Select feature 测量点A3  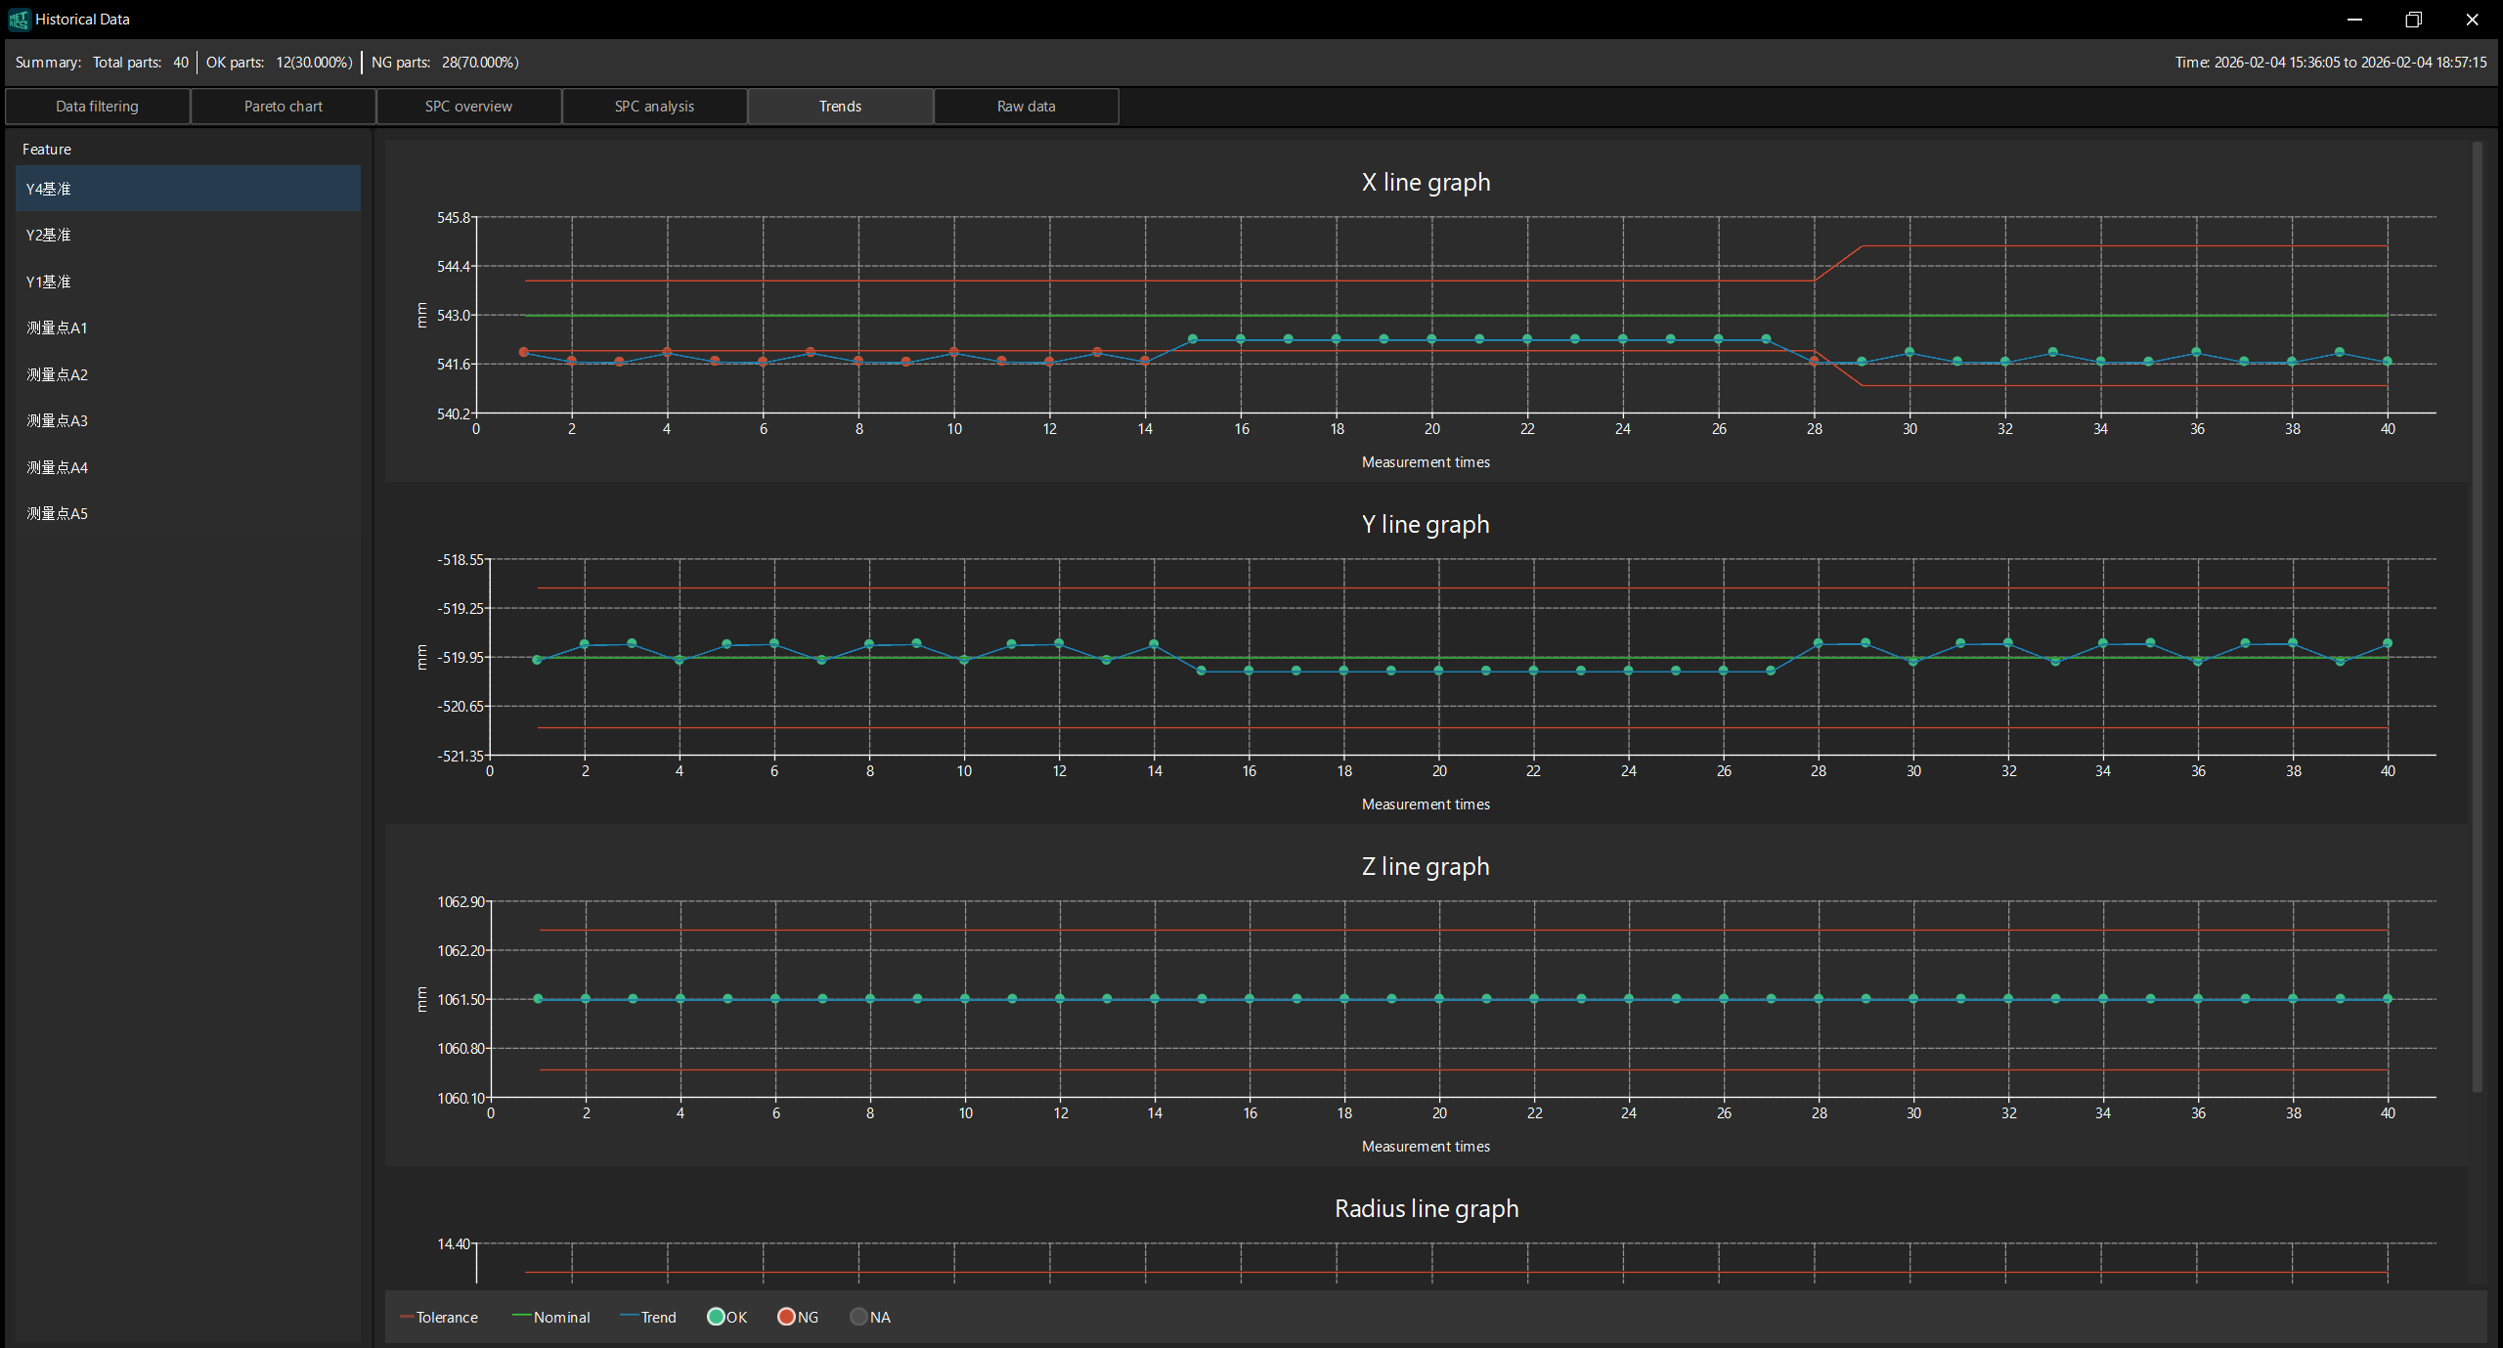click(x=57, y=420)
